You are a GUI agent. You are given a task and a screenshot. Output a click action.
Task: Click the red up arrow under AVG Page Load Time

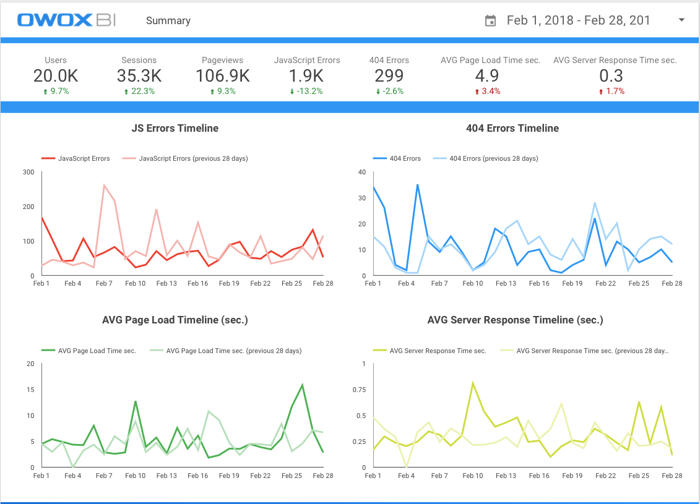coord(477,92)
